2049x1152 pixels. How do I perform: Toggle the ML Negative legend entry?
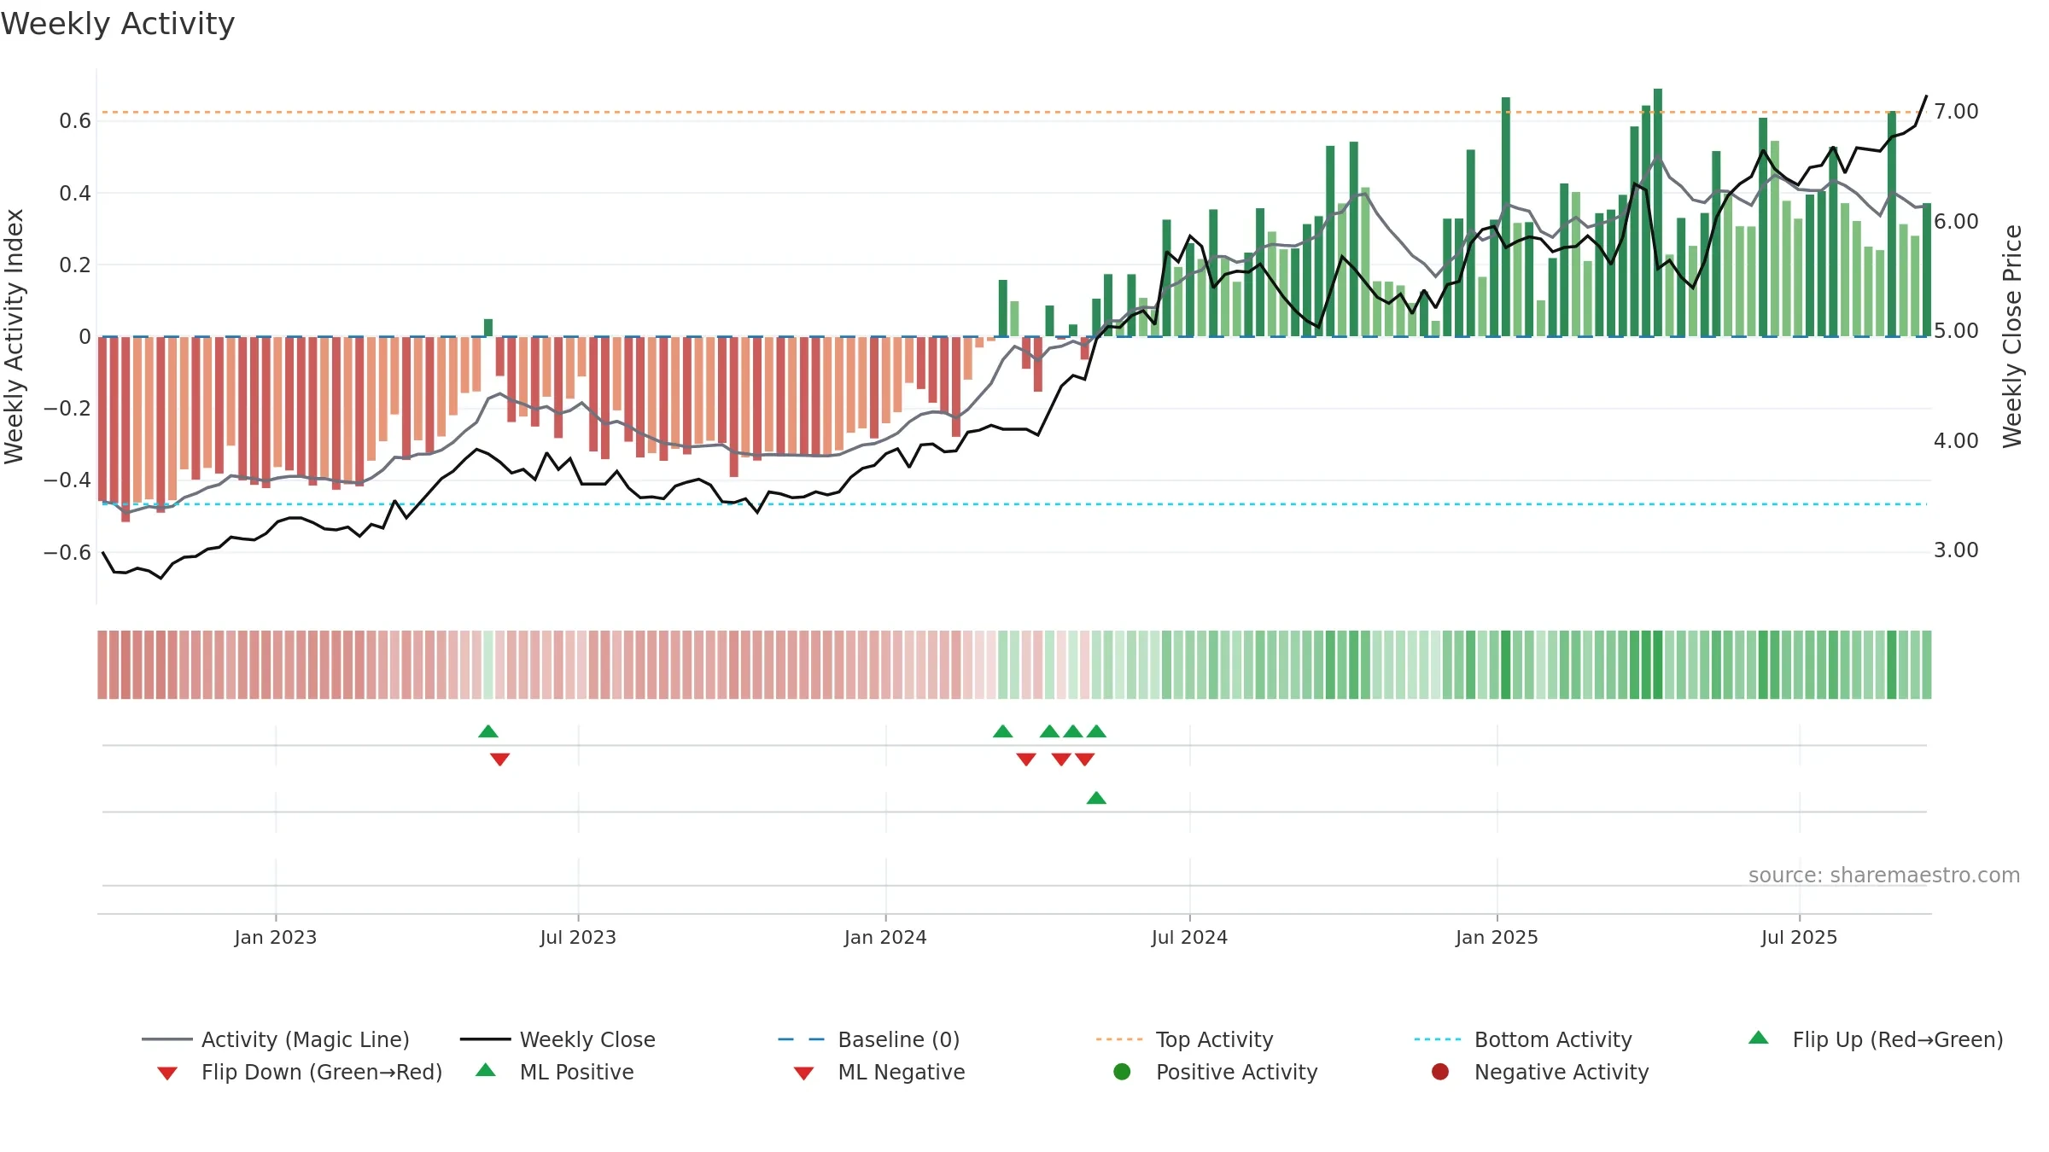879,1072
